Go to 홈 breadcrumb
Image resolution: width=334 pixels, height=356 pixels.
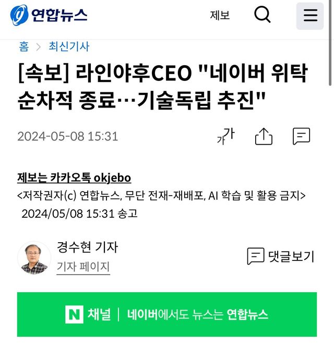[x=24, y=46]
